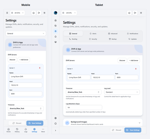The width and height of the screenshot is (150, 139).
Task: Click the logout icon in Tablet header
Action: click(x=135, y=13)
